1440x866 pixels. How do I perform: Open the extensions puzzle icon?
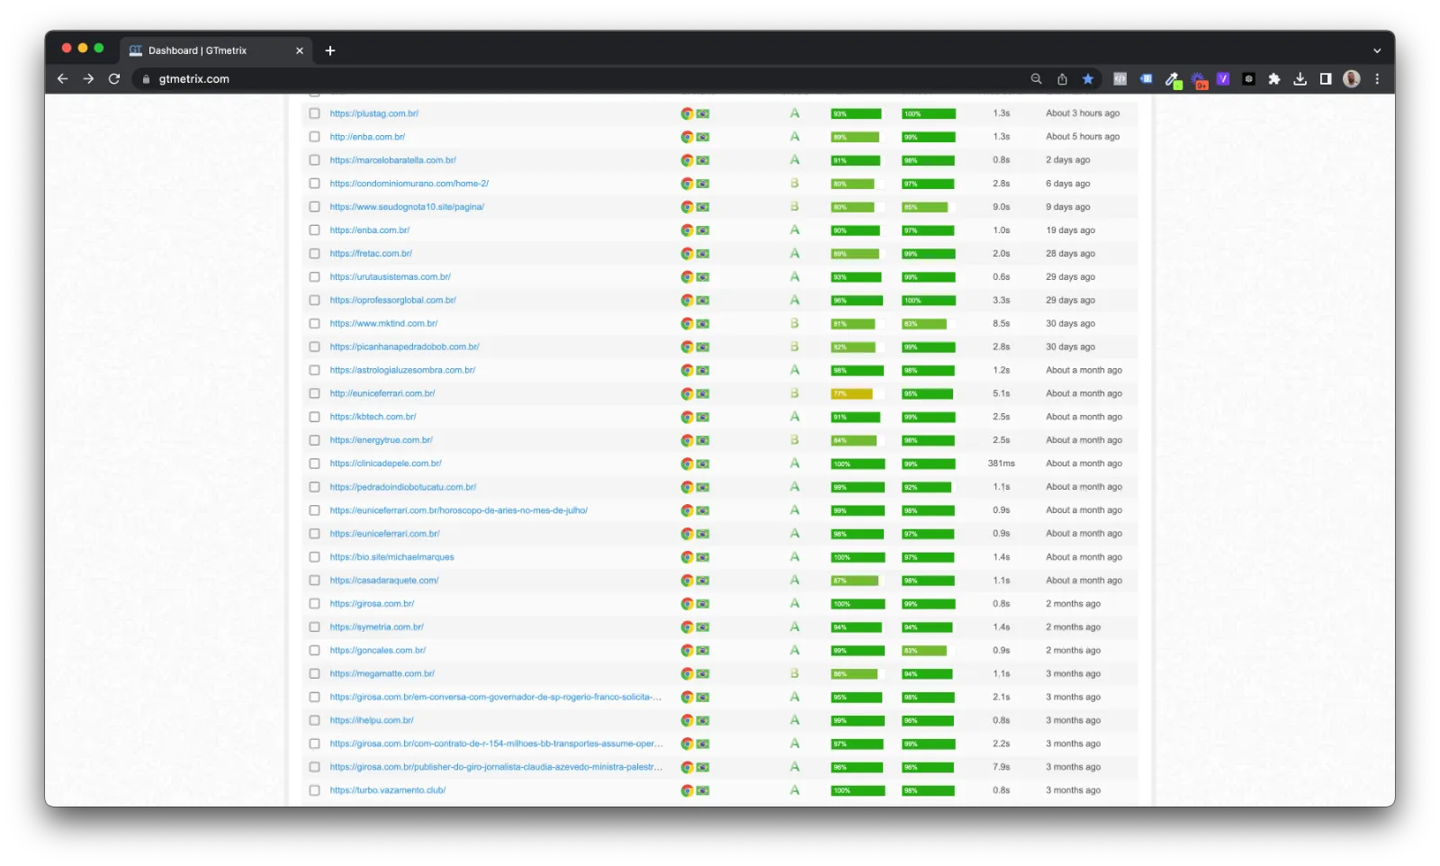tap(1274, 79)
